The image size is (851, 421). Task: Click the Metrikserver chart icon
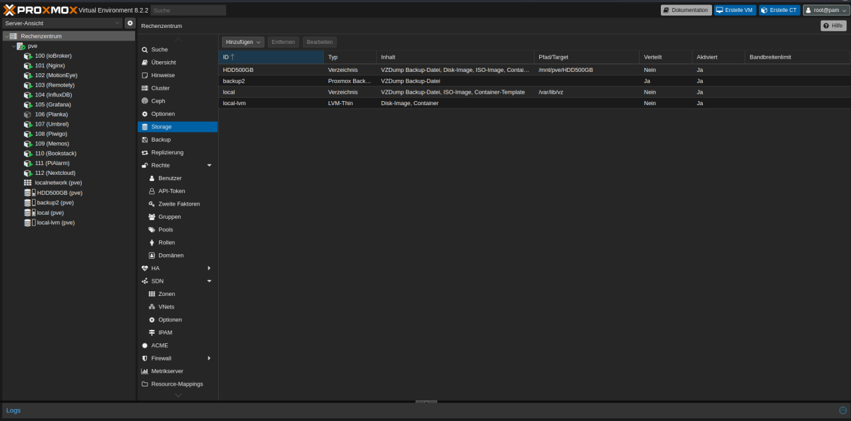[145, 371]
